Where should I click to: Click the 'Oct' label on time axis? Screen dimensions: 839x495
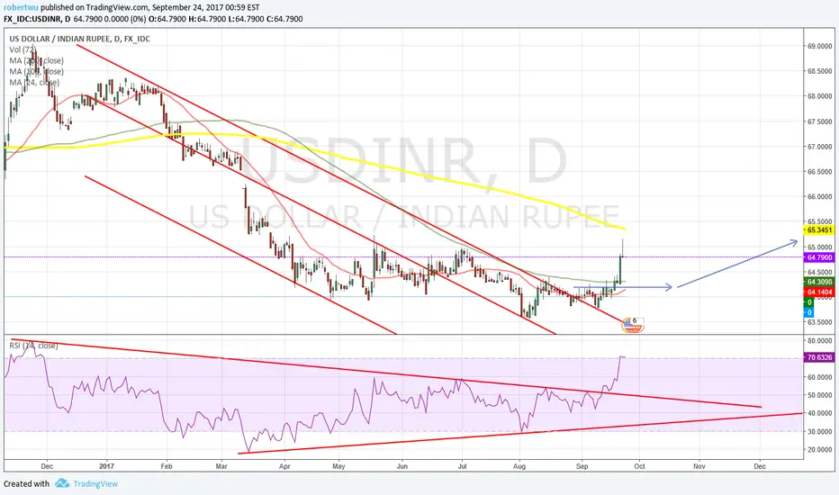[x=639, y=466]
